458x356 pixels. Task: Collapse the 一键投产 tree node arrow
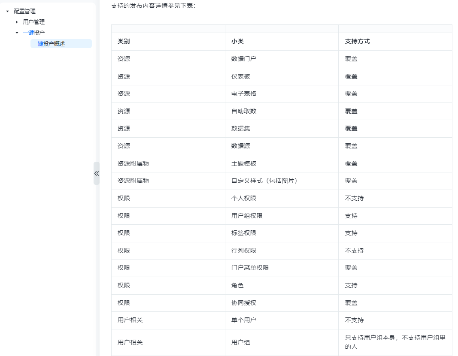point(17,33)
